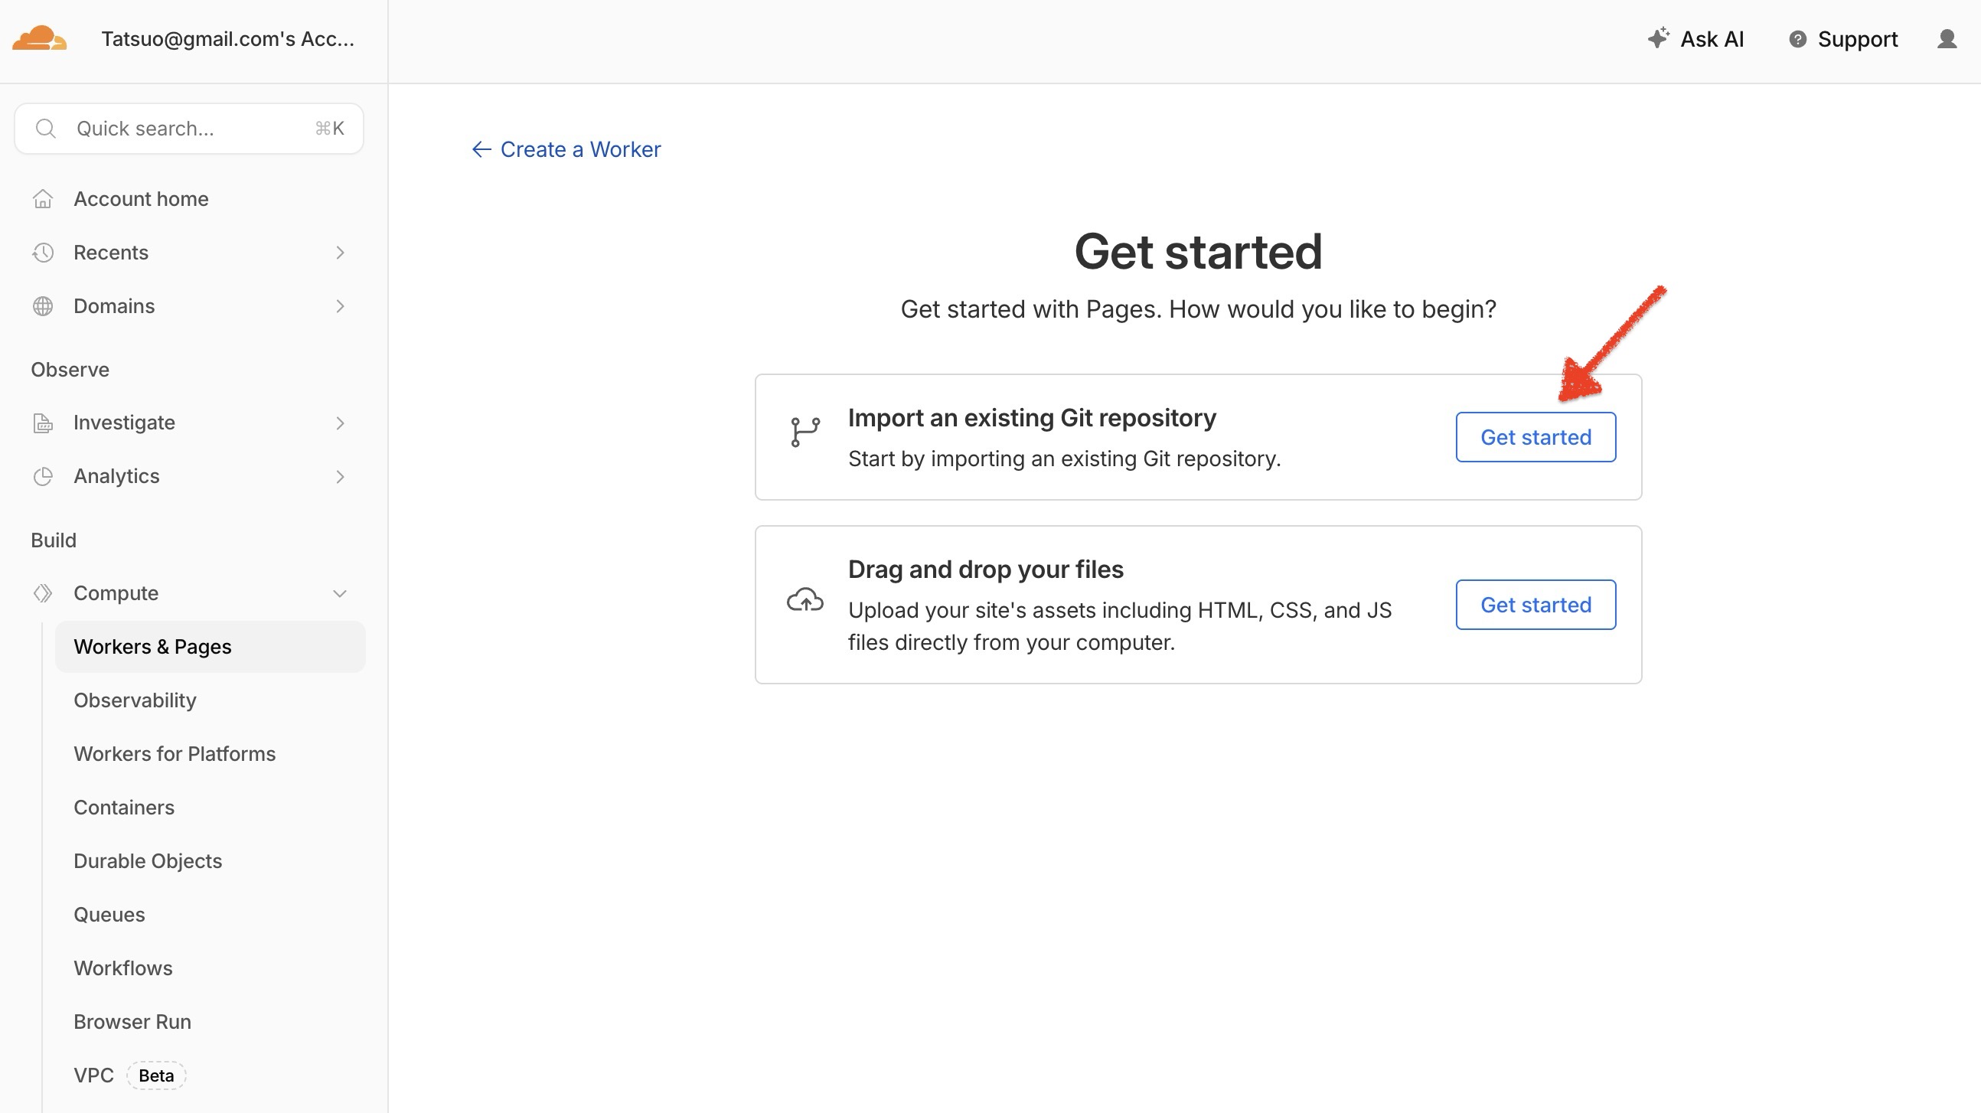Click the Git branch icon
Screen dimensions: 1981x1113
point(805,432)
